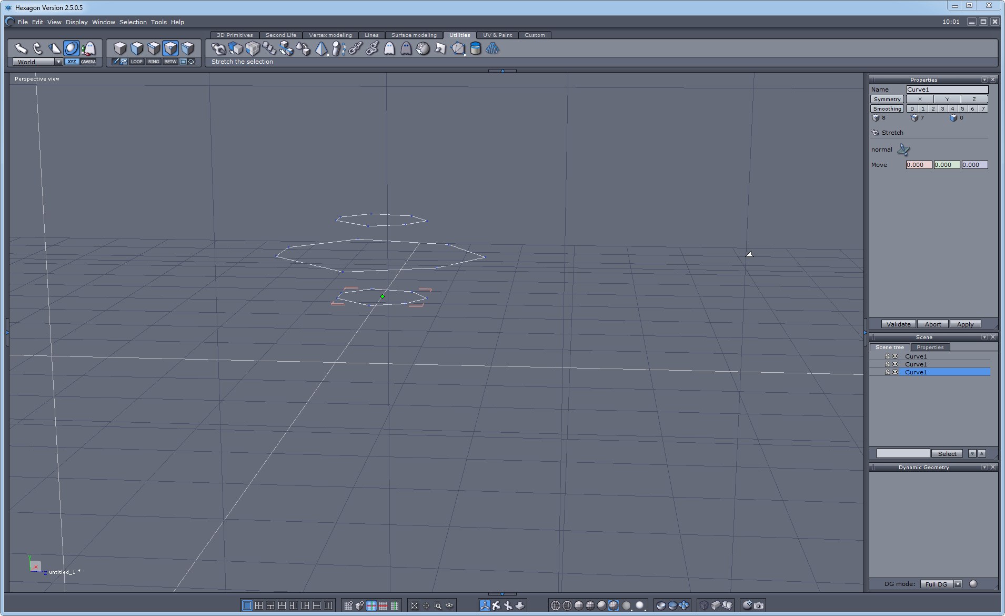
Task: Collapse the top toolbar arrow handle
Action: (x=502, y=71)
